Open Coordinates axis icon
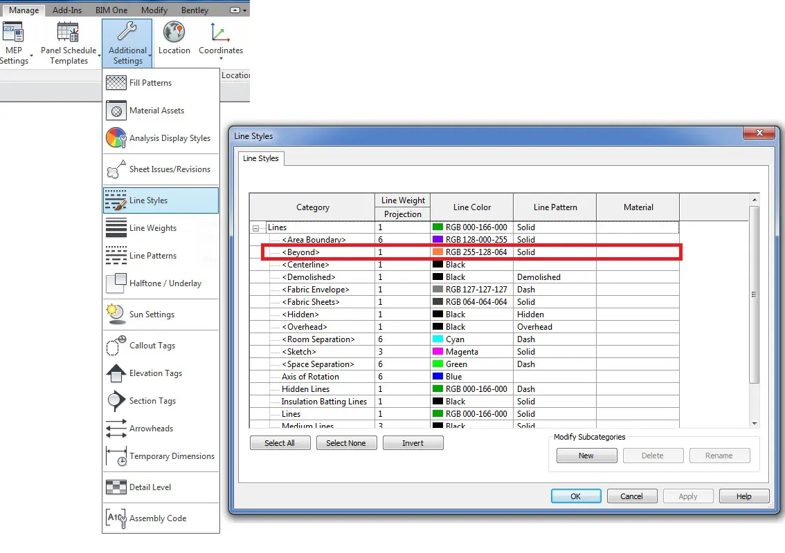Viewport: 785px width, 553px height. (x=219, y=32)
